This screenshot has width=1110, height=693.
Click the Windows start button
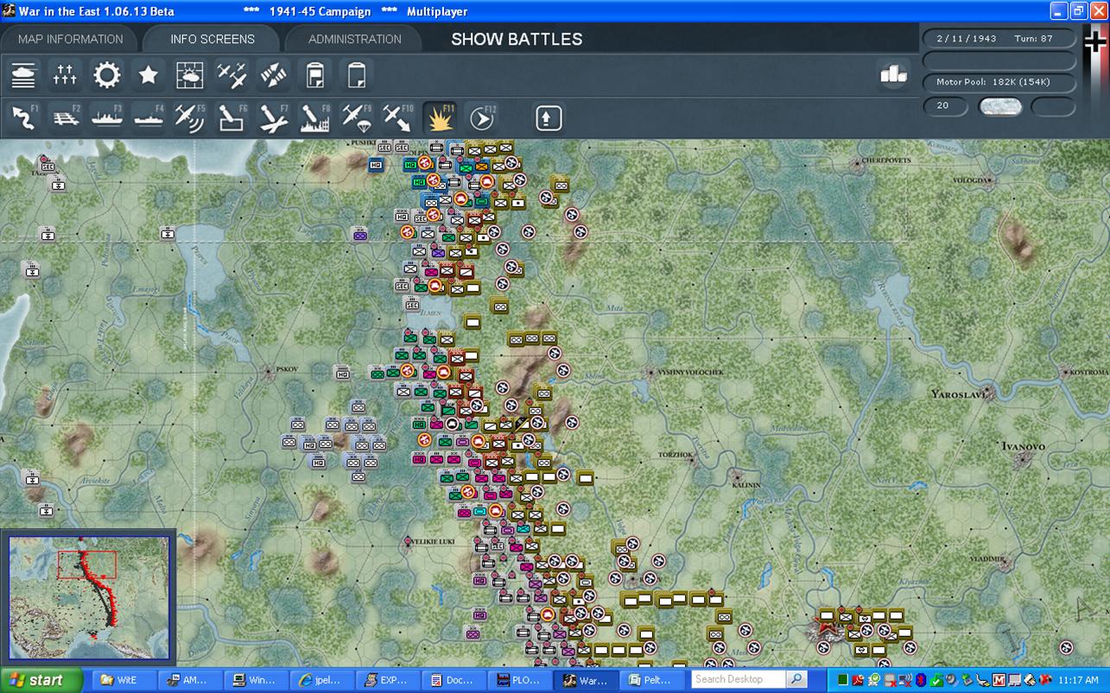41,680
